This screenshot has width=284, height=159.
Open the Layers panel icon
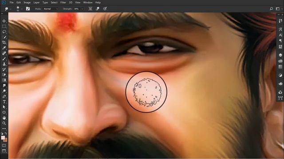(x=280, y=55)
